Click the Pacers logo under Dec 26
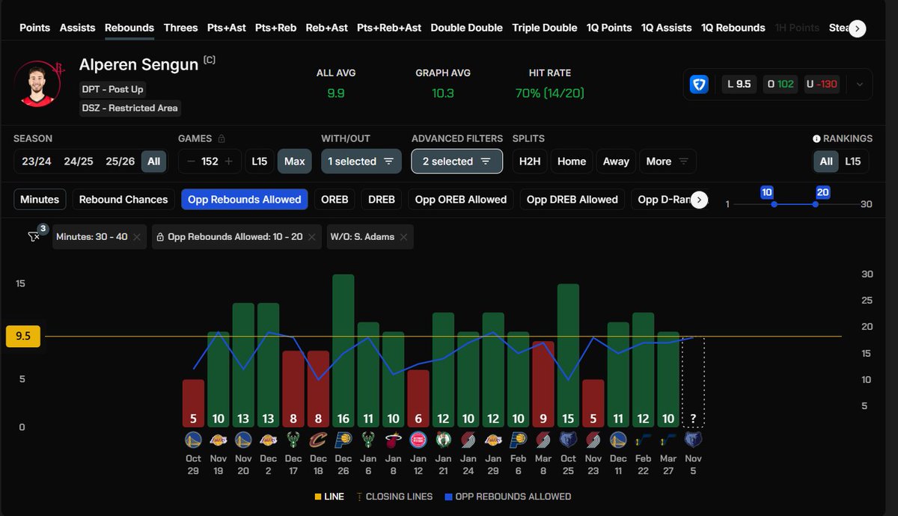Screen dimensions: 898x516 [x=343, y=440]
